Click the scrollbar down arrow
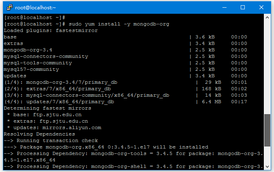This screenshot has height=172, width=274. [x=267, y=166]
